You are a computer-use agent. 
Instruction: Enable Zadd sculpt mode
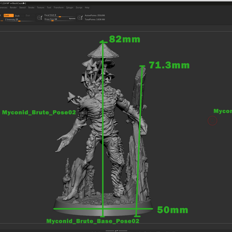(x=9, y=16)
